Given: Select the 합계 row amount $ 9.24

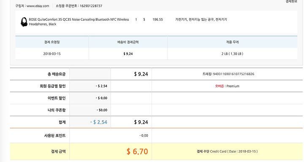Looking at the screenshot, I should pyautogui.click(x=141, y=122).
